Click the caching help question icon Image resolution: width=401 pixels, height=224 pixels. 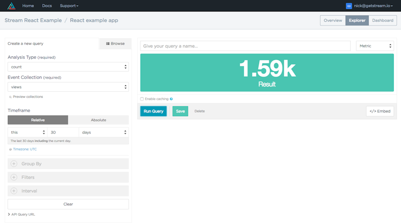[x=171, y=99]
